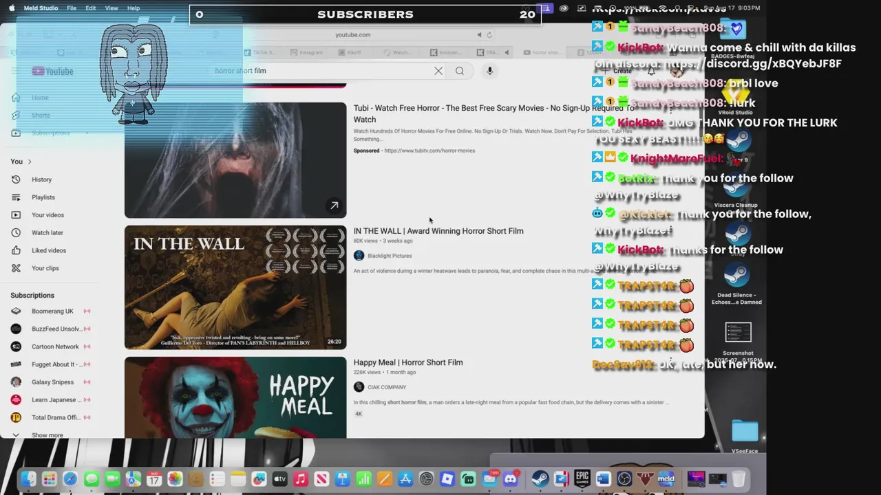Open Launchpad from the Dock

[49, 479]
